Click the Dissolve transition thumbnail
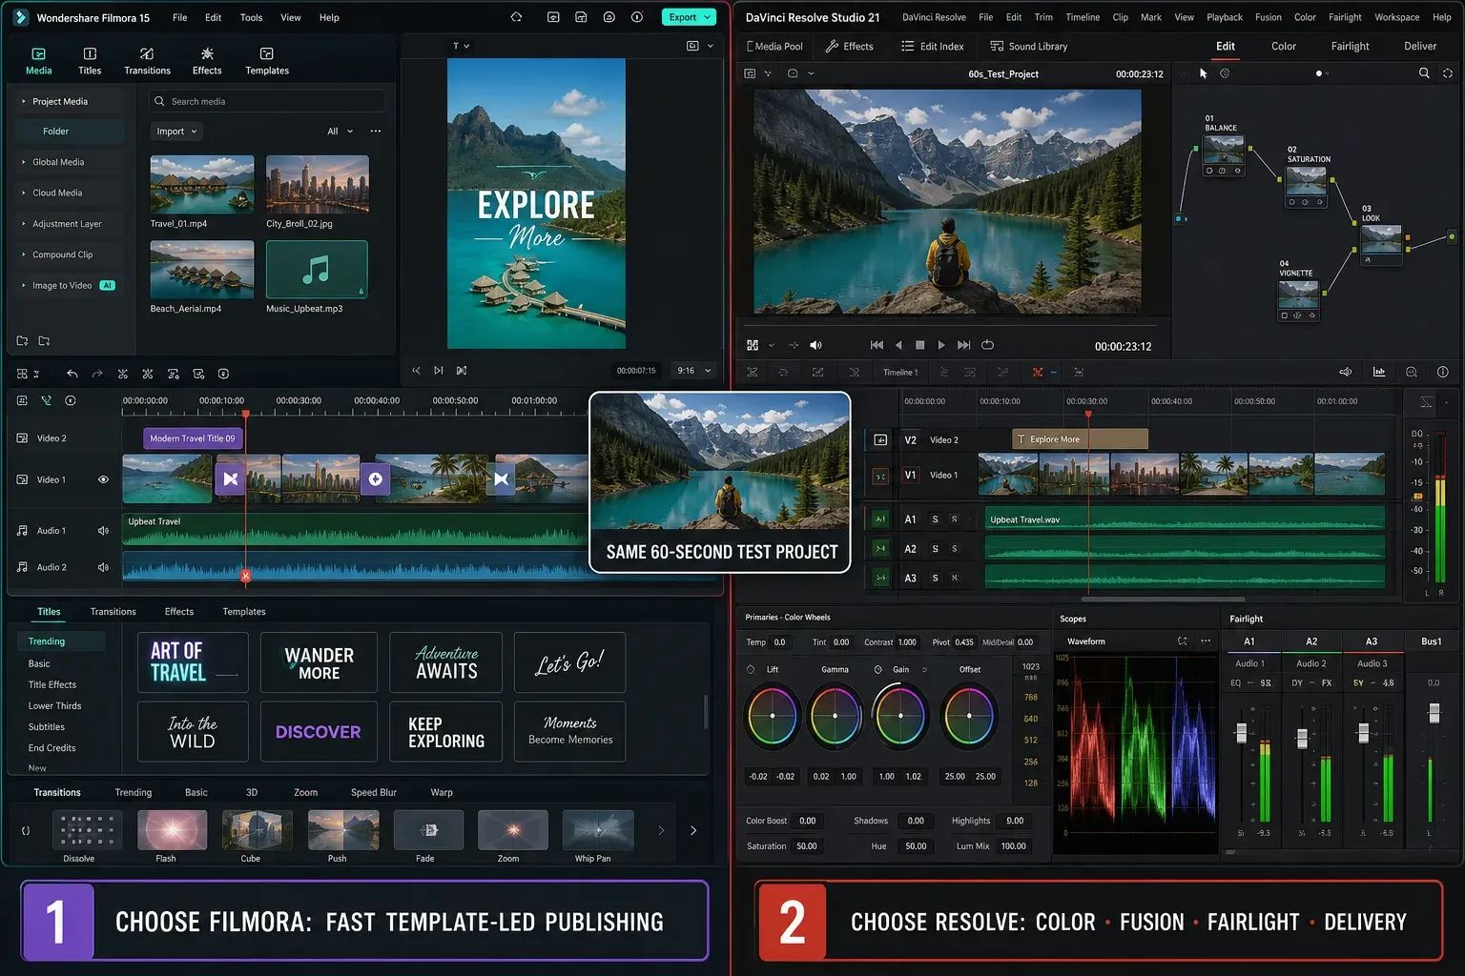1465x976 pixels. (87, 829)
